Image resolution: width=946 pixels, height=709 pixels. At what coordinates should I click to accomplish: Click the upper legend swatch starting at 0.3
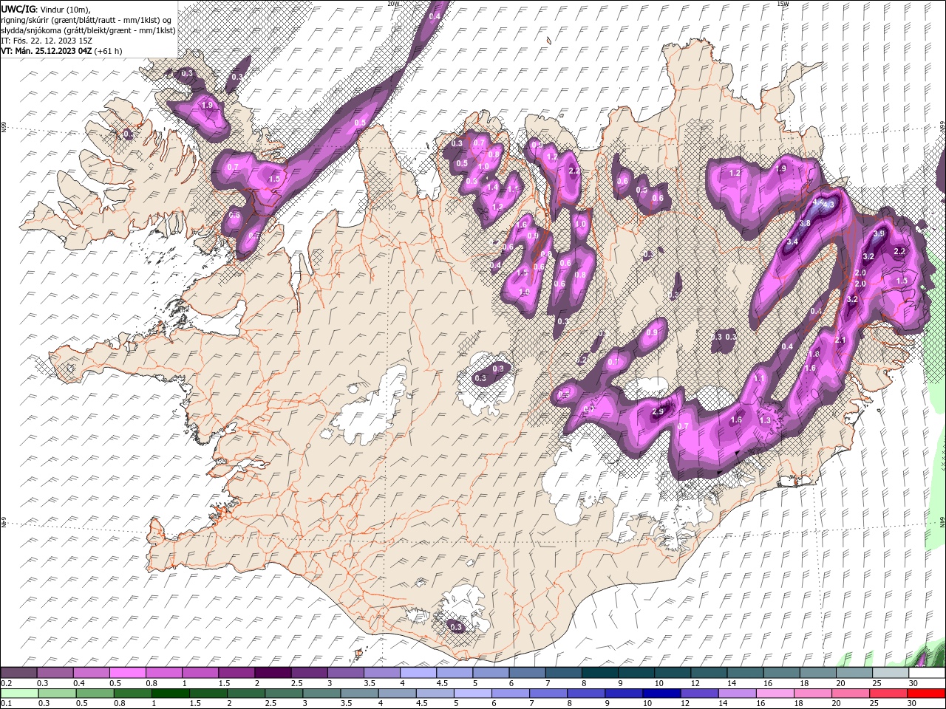tap(56, 673)
